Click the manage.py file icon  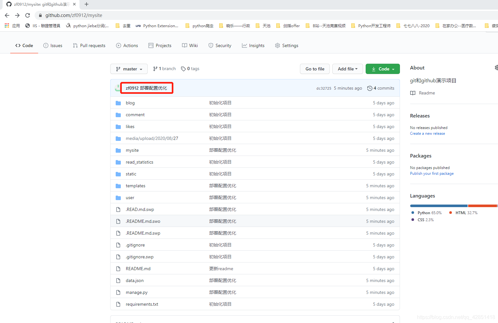118,292
